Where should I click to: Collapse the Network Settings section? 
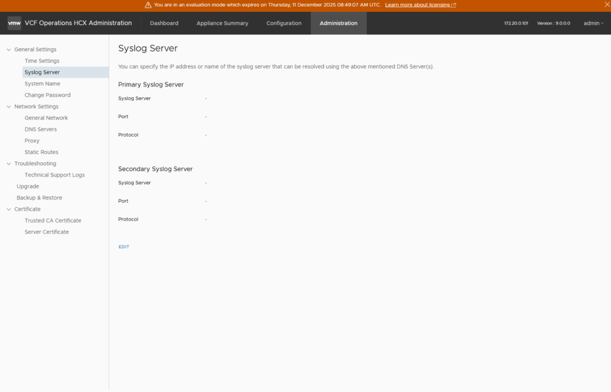[x=8, y=107]
